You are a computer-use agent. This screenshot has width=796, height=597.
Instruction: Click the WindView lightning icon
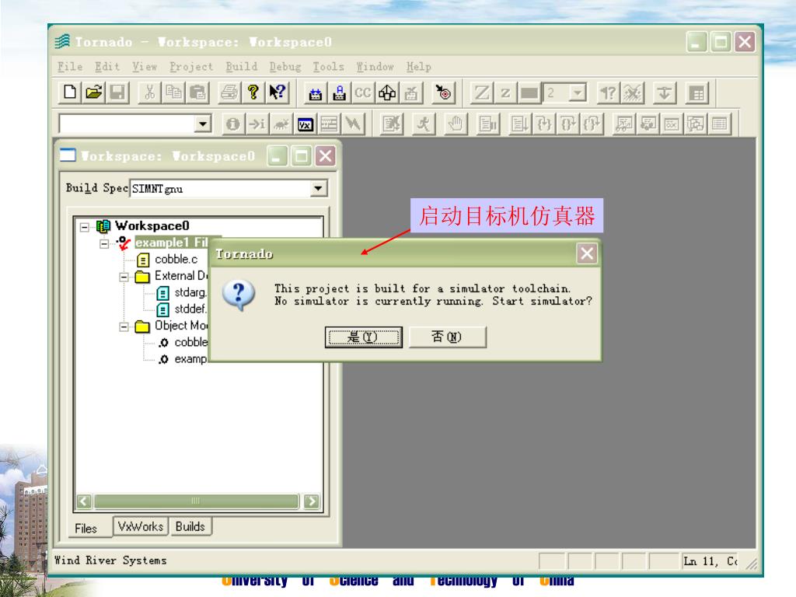[354, 124]
